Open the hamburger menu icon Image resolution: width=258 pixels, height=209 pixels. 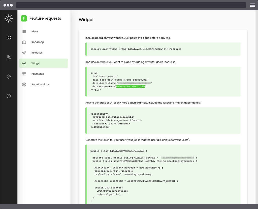pyautogui.click(x=252, y=5)
